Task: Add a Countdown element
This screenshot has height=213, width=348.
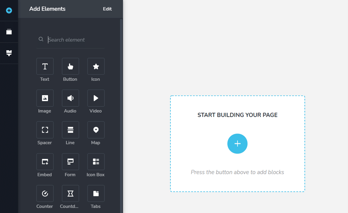Action: pos(70,193)
